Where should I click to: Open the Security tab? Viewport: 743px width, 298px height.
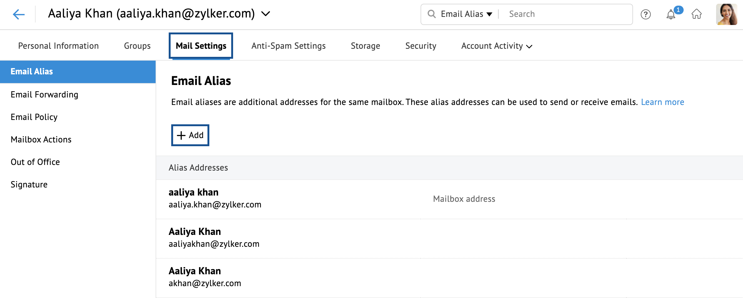[421, 46]
